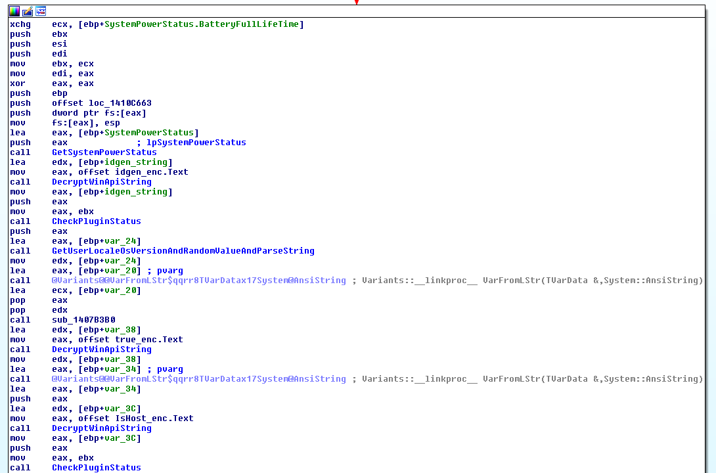Click the third node header icon with arrows
The image size is (716, 473).
[41, 11]
